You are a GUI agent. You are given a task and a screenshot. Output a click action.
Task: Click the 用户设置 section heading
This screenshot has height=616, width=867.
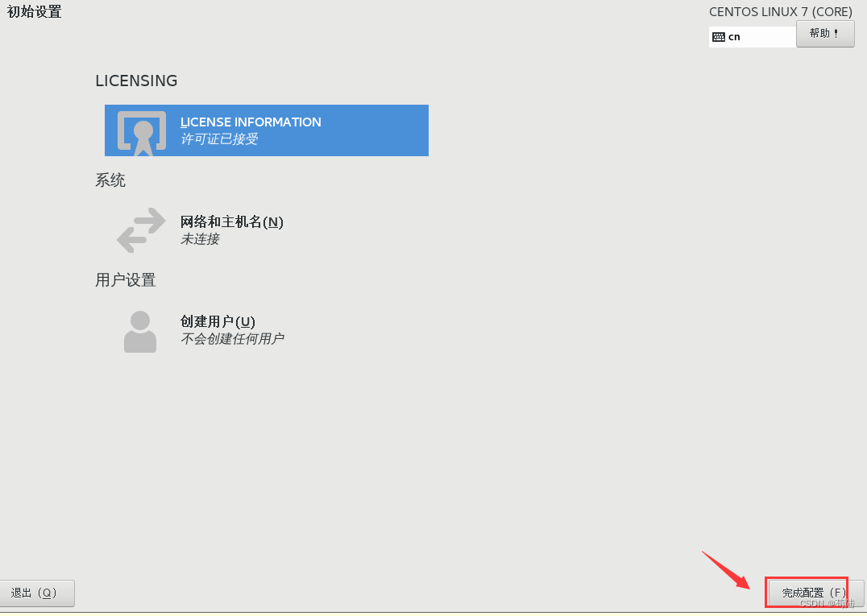click(x=126, y=280)
